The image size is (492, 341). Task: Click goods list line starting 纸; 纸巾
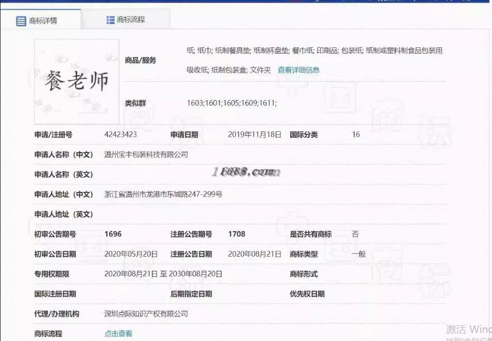point(314,51)
